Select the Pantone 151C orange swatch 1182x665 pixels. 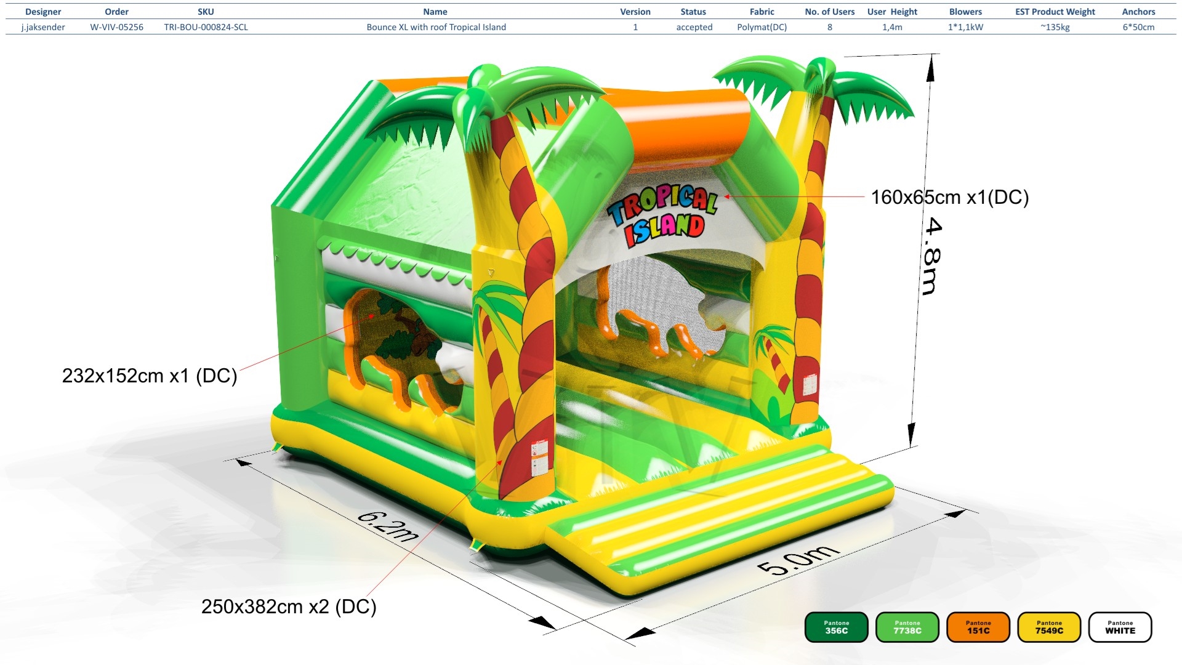coord(978,627)
